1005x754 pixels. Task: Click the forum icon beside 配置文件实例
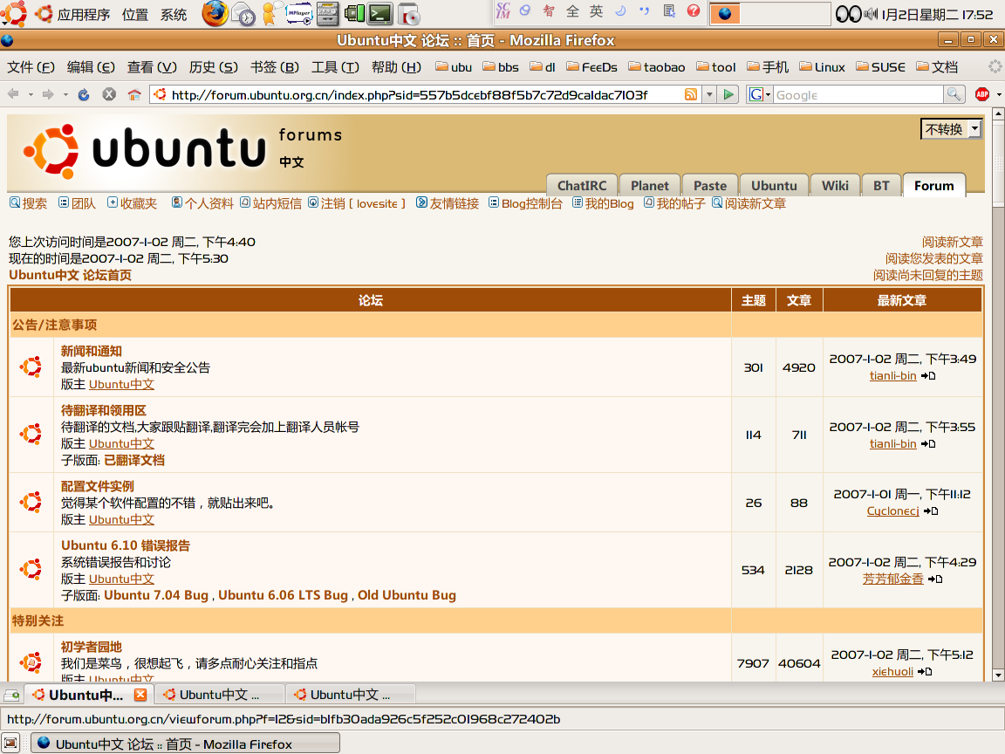point(31,502)
